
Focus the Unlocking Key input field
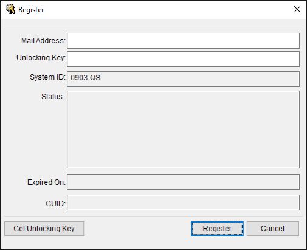pyautogui.click(x=183, y=59)
